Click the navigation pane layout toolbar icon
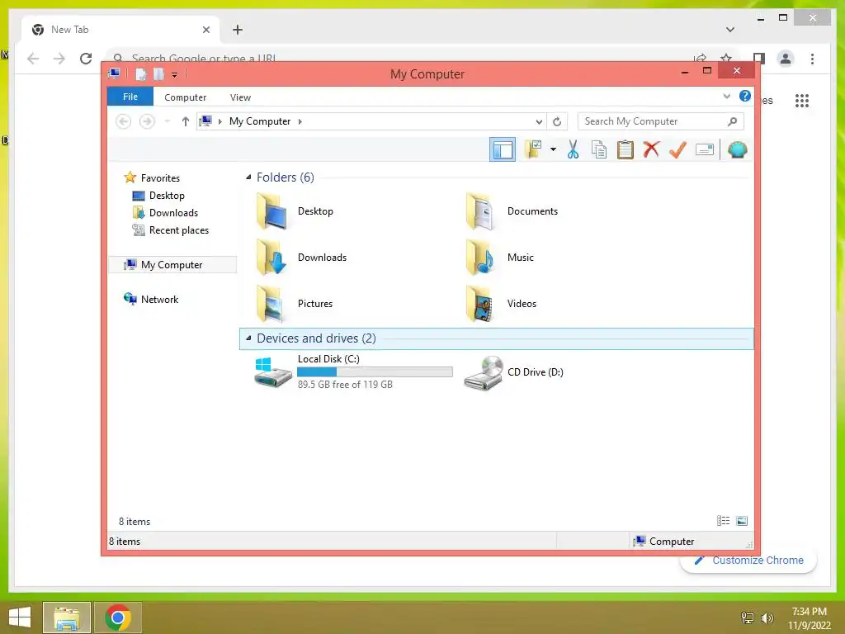Image resolution: width=845 pixels, height=634 pixels. tap(503, 149)
